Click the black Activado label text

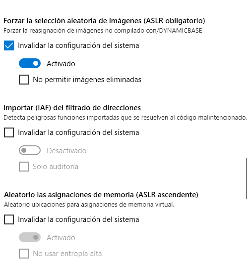[x=61, y=64]
